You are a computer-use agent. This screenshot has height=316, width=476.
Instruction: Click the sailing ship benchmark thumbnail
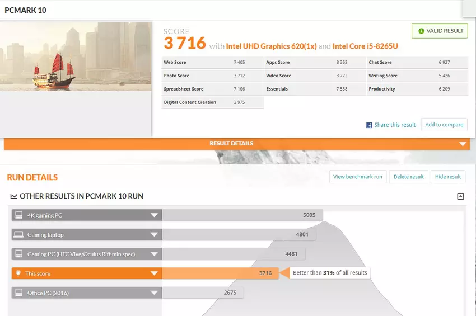coord(76,56)
